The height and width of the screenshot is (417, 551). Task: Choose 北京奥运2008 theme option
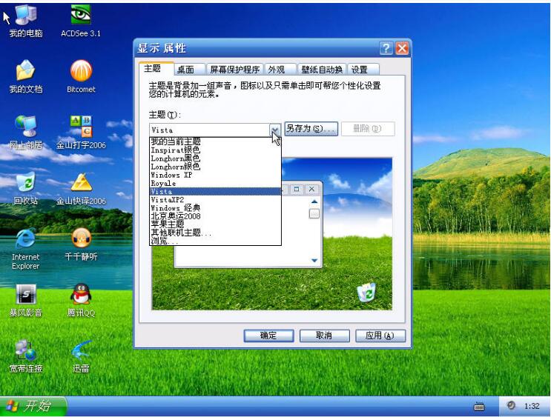coord(215,216)
